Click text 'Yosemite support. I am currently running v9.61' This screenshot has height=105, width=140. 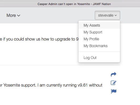46,85
